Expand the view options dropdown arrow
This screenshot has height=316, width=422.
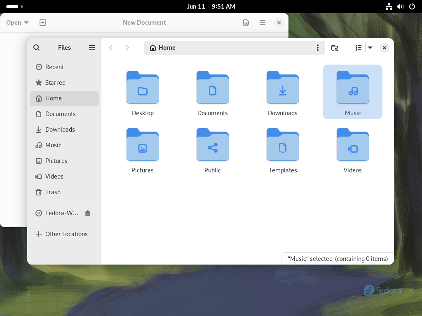(370, 48)
